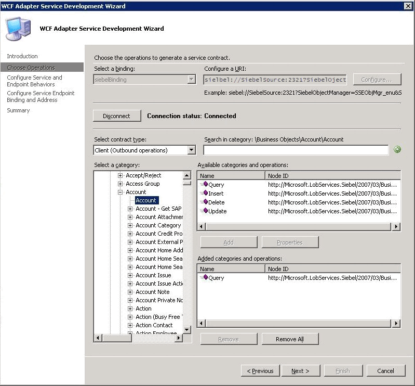The image size is (415, 386).
Task: Click available operations scroll right arrow
Action: pos(396,227)
